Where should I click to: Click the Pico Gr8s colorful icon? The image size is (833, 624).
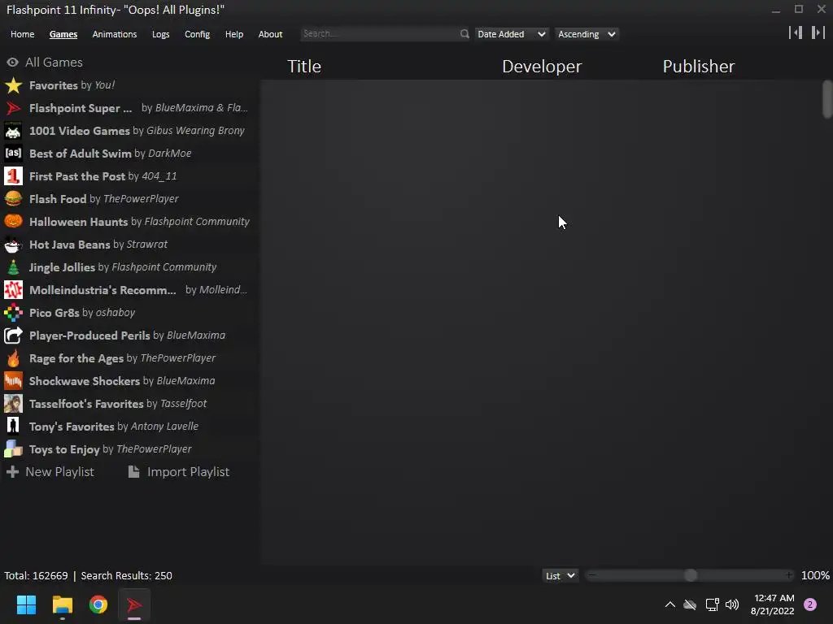[x=13, y=313]
